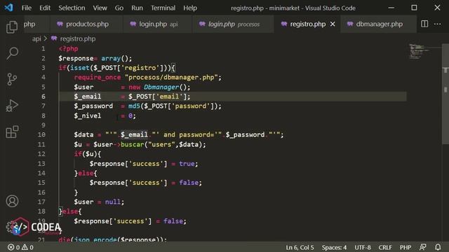Open the More Actions ellipsis menu
The image size is (449, 252).
tap(438, 24)
